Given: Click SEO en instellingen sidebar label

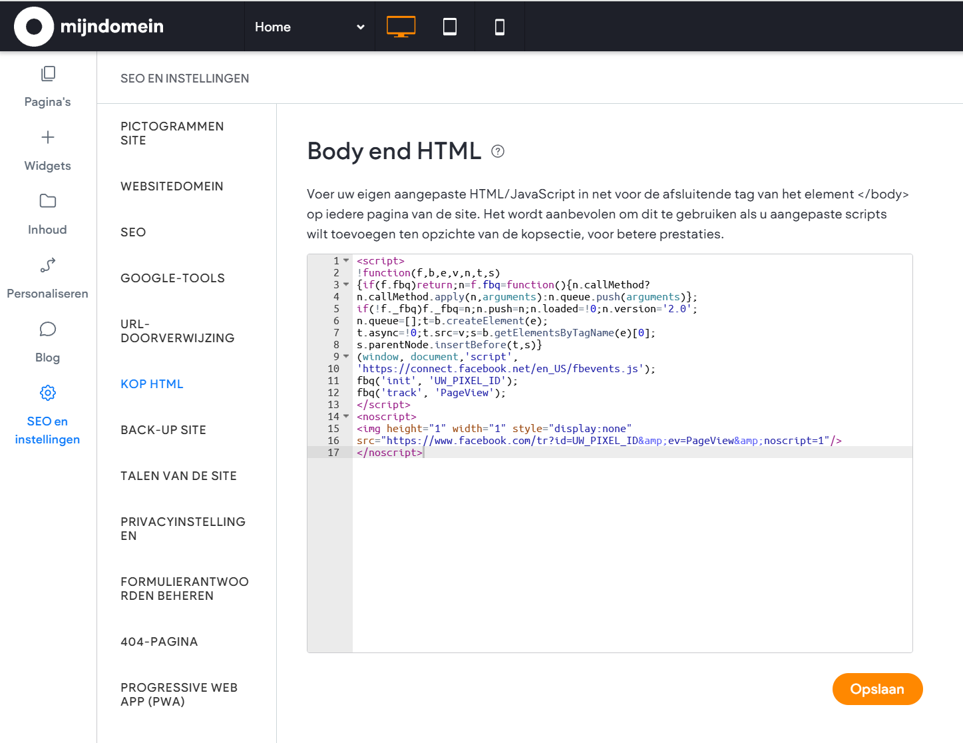Looking at the screenshot, I should (x=48, y=430).
